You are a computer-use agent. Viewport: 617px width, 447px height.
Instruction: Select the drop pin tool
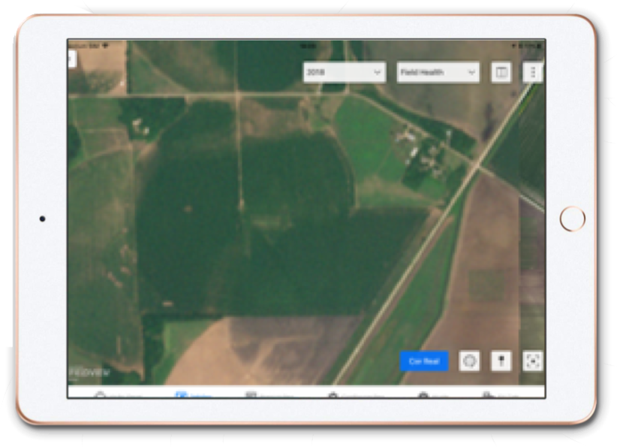(x=501, y=361)
